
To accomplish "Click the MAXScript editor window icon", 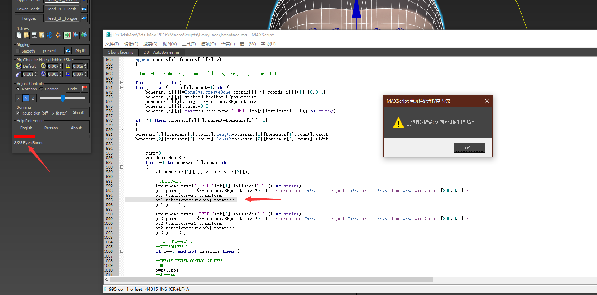I will pyautogui.click(x=108, y=35).
